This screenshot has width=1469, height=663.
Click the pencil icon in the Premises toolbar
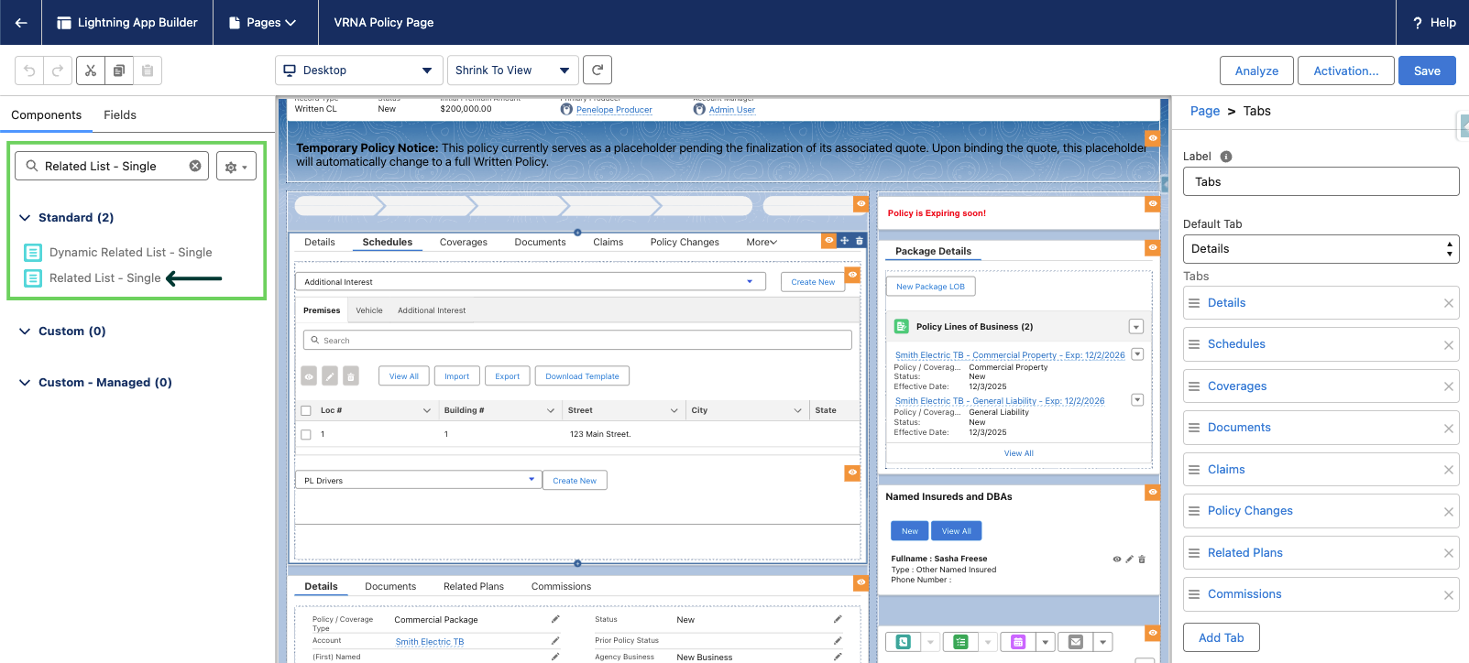click(x=330, y=375)
